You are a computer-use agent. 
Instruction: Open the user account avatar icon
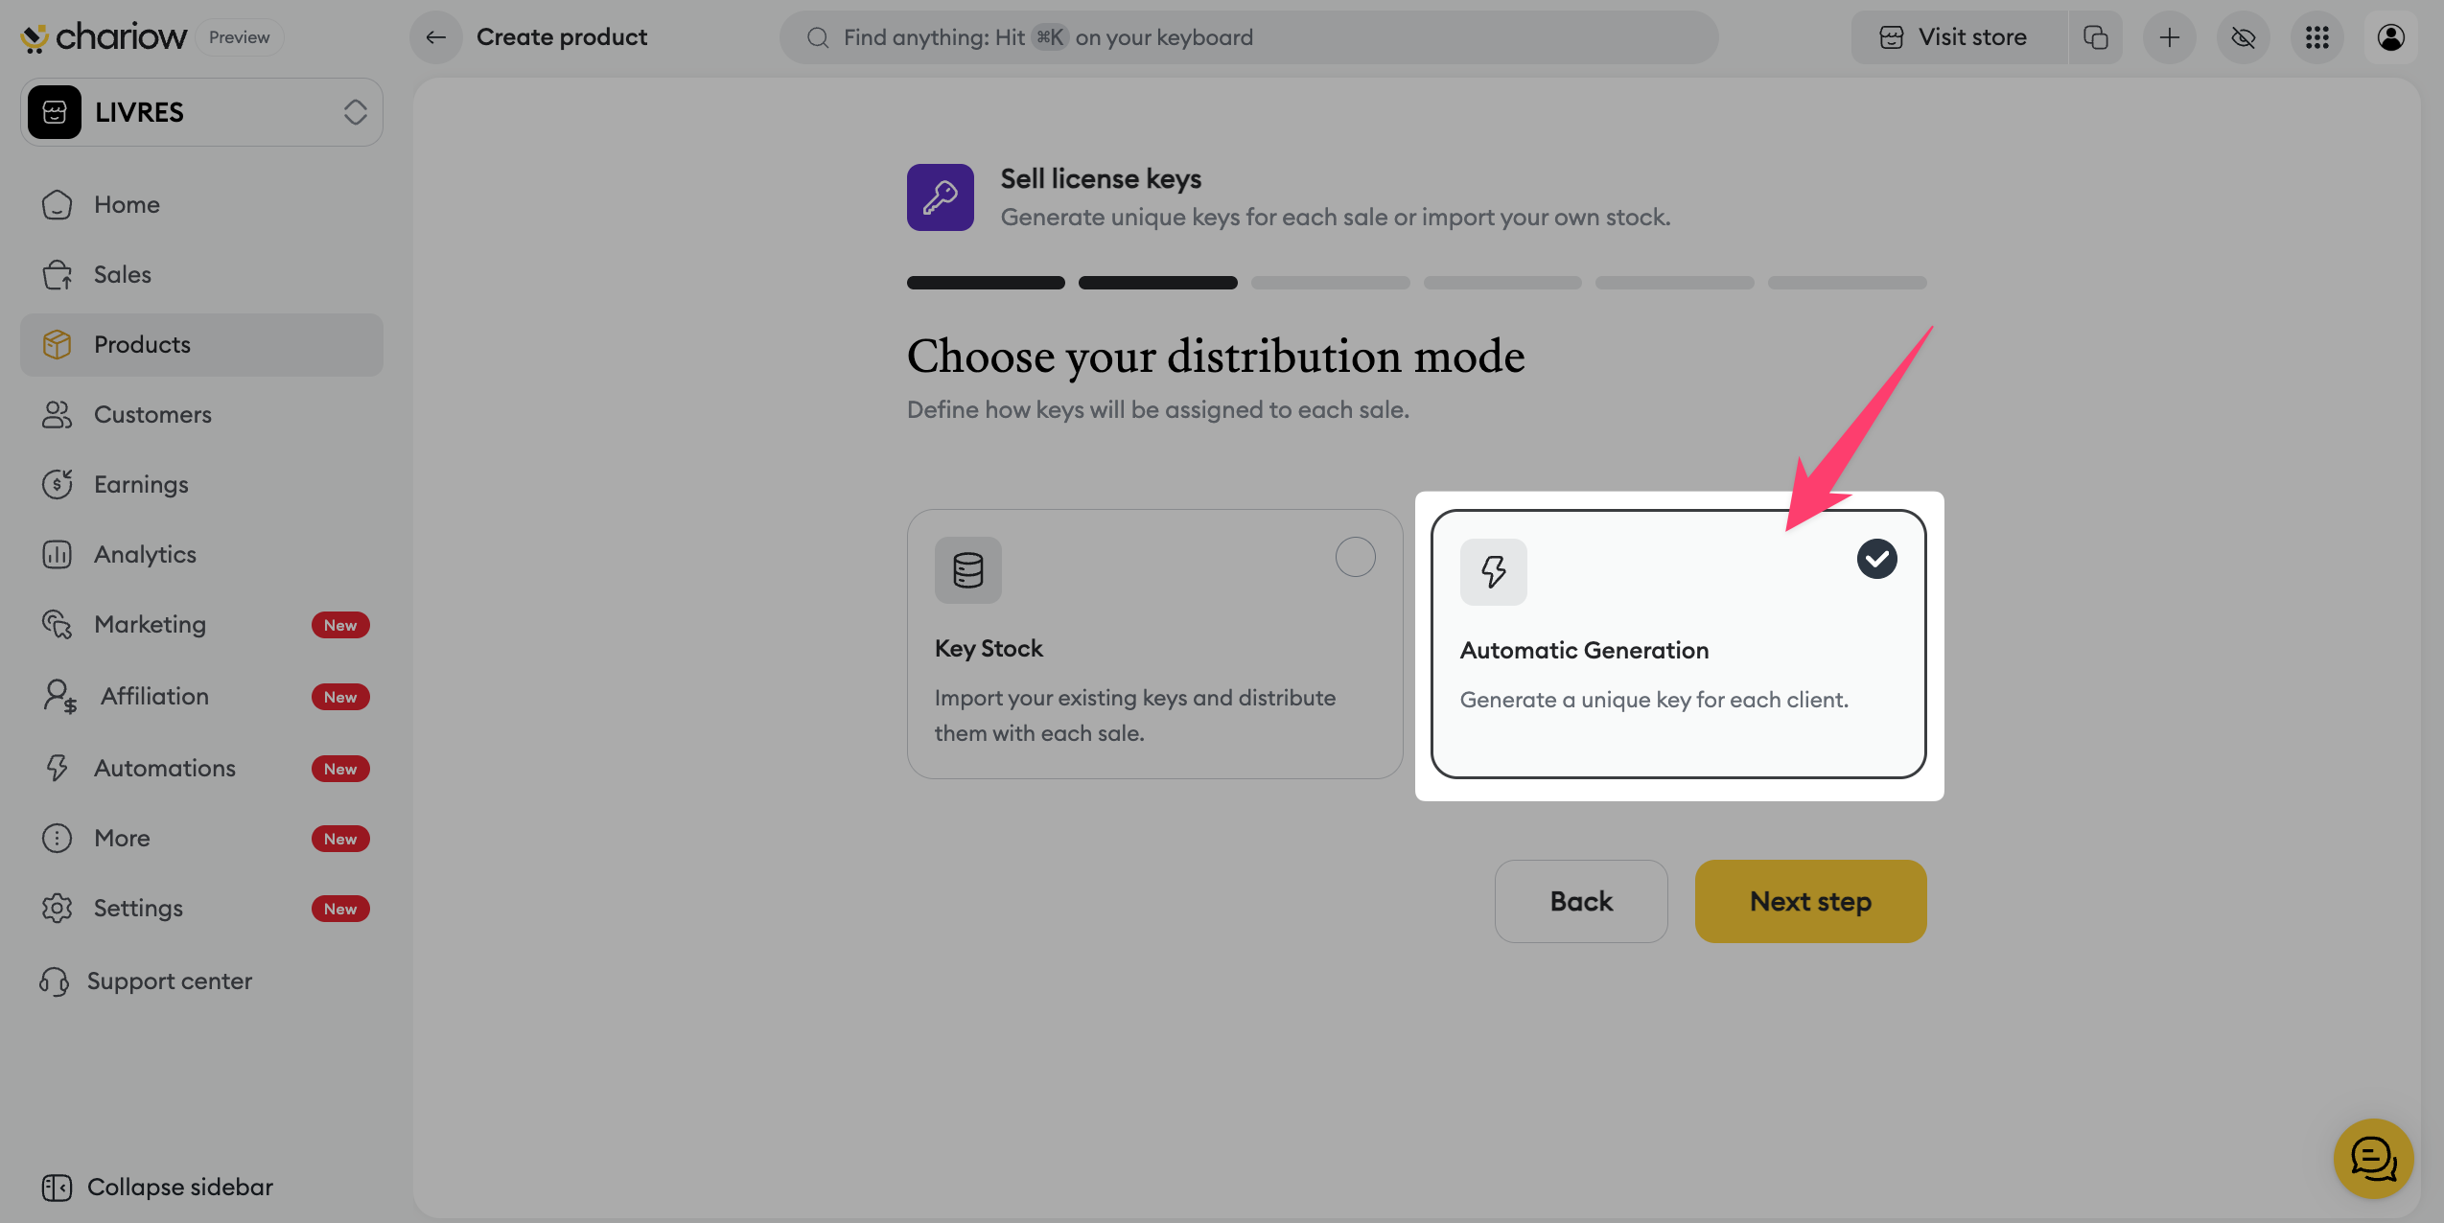pos(2390,37)
